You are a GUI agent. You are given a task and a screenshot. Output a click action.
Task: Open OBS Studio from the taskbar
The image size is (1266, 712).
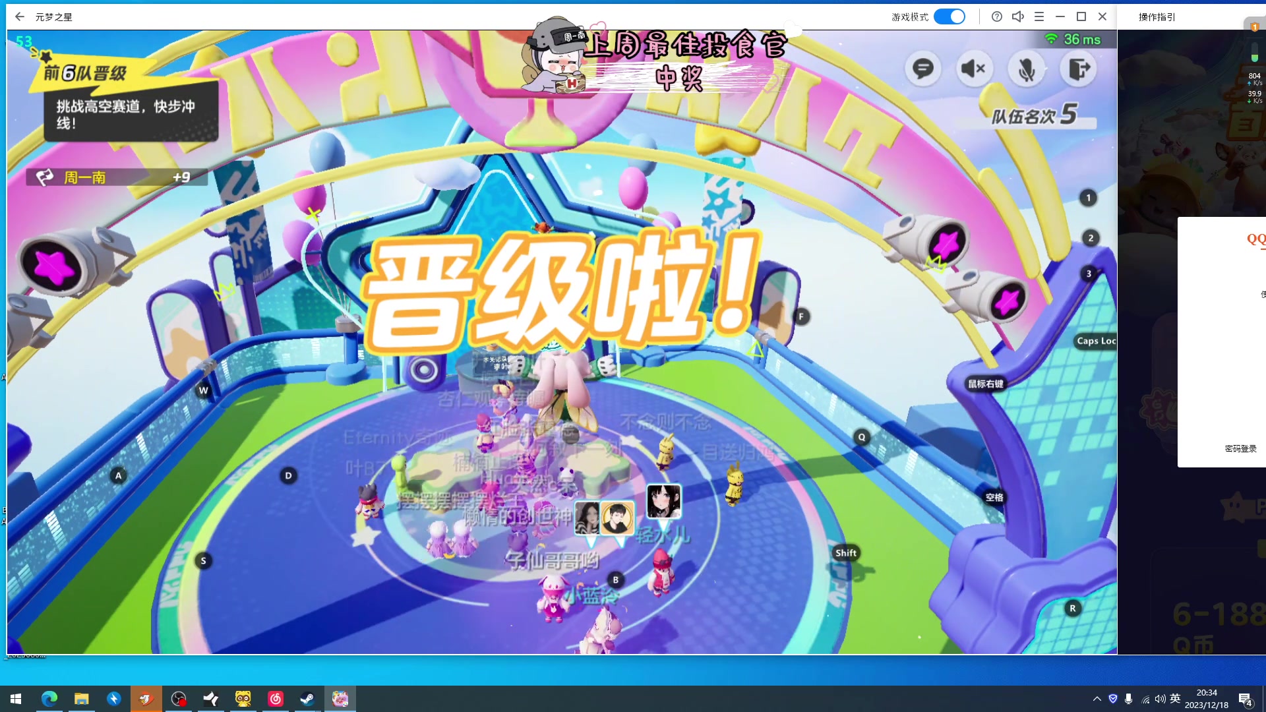pyautogui.click(x=179, y=699)
